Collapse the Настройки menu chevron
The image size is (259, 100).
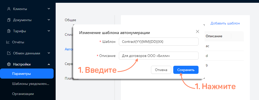(49, 64)
